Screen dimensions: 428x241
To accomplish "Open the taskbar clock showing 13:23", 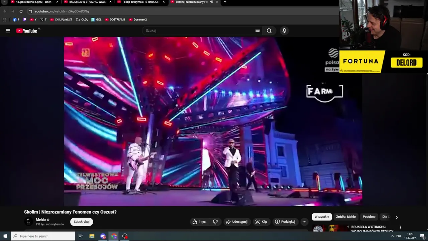I will point(410,236).
